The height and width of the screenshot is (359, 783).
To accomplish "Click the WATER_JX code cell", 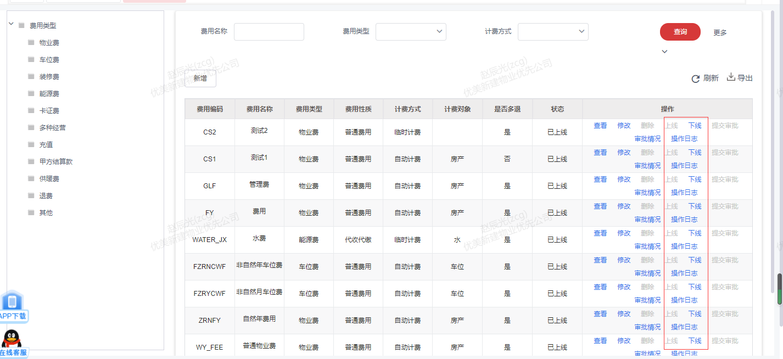I will tap(210, 240).
